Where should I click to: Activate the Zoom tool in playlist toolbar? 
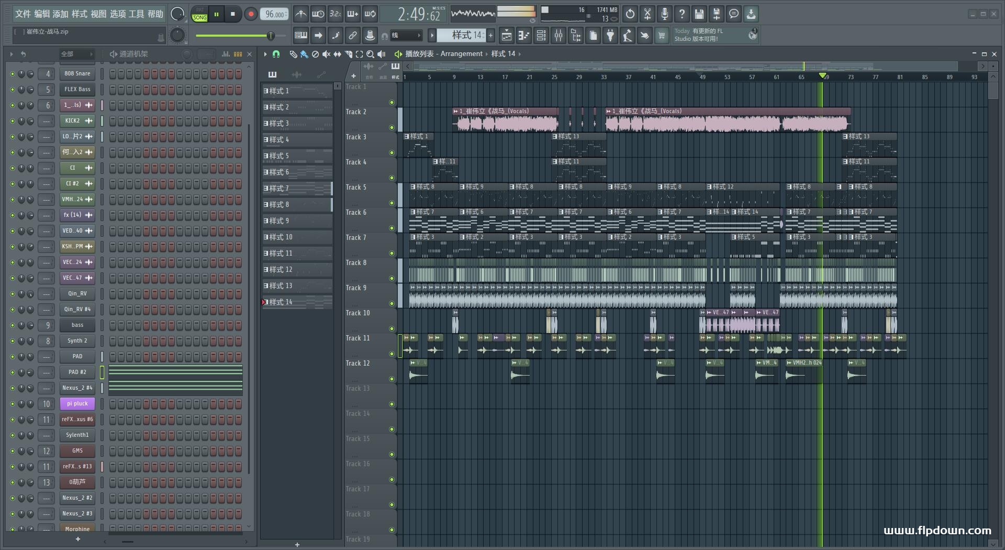[370, 54]
